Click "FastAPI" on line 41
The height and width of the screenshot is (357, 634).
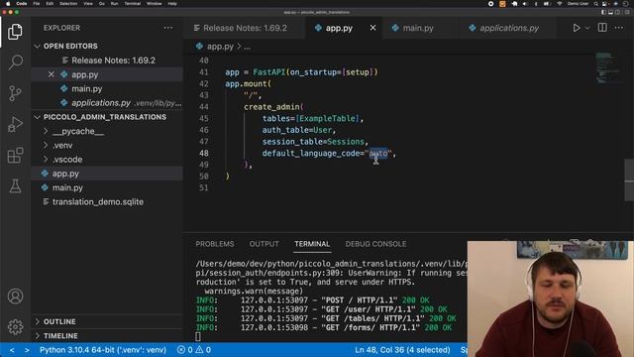268,72
